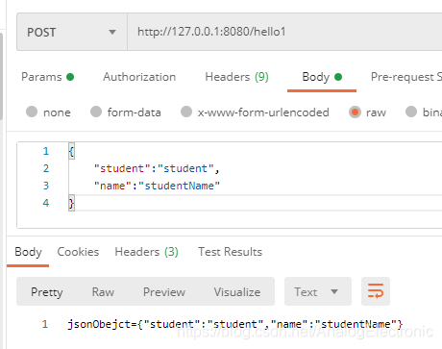The width and height of the screenshot is (442, 349).
Task: Click line 2 "student":"student" in the editor
Action: 157,168
